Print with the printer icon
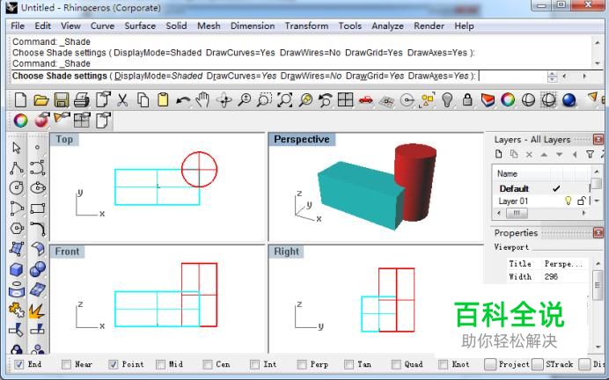 [82, 99]
